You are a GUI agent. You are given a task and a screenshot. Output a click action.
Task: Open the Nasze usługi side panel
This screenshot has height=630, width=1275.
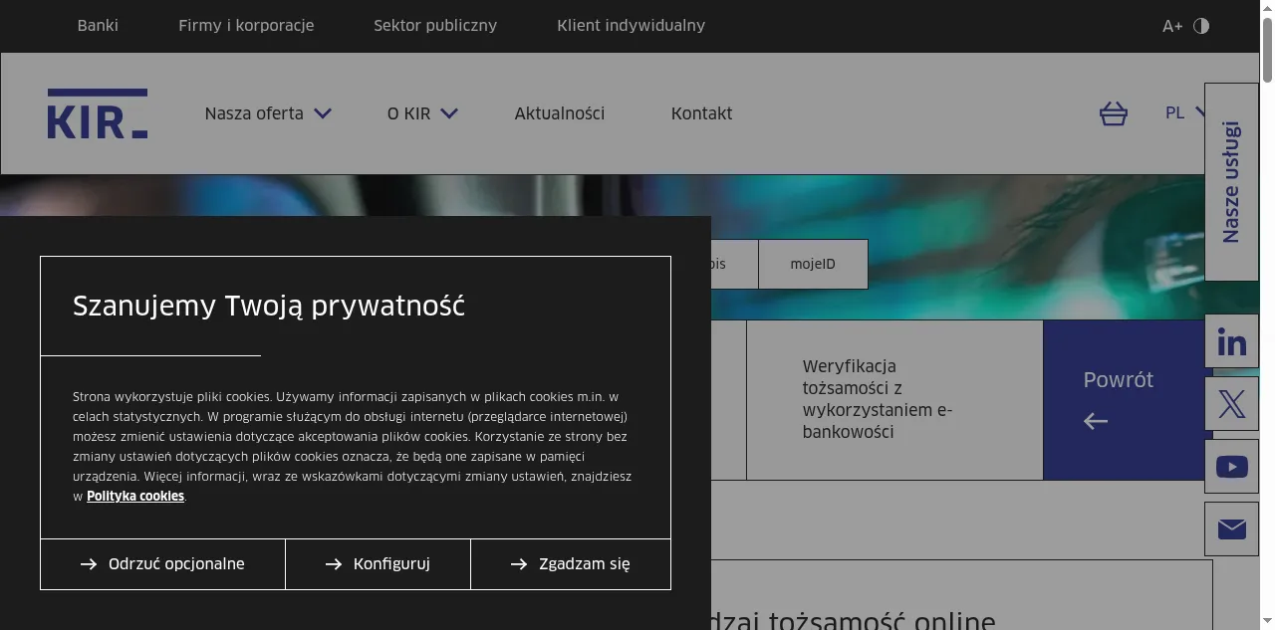tap(1232, 182)
